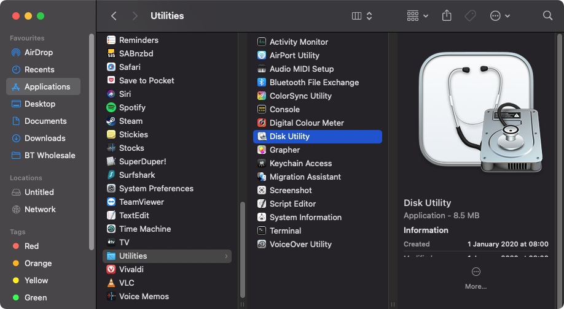Select AirPort Utility
This screenshot has width=564, height=309.
(318, 55)
